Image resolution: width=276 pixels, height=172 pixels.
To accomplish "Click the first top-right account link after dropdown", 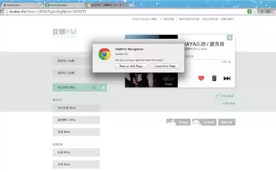I will pyautogui.click(x=169, y=19).
